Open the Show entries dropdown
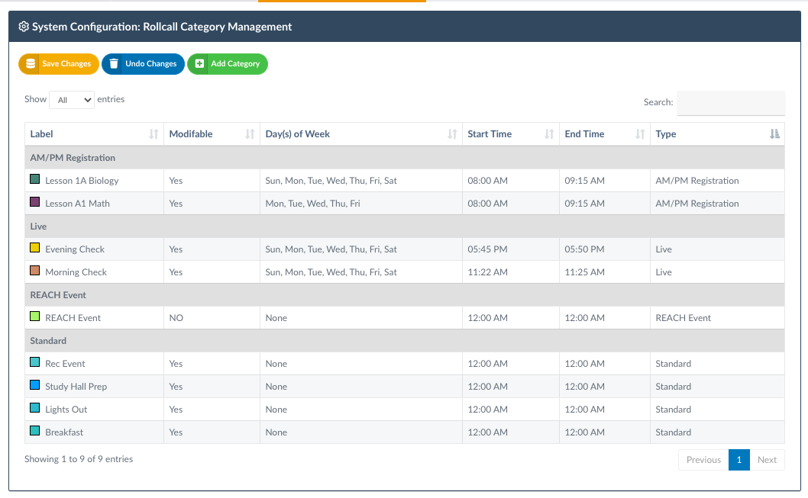808x498 pixels. [x=72, y=100]
